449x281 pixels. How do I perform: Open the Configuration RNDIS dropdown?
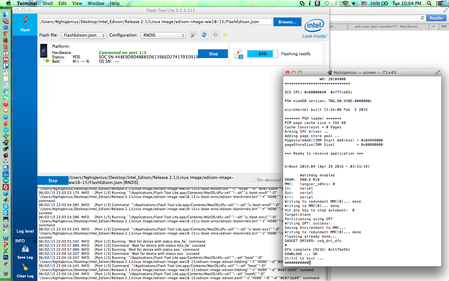click(x=163, y=35)
